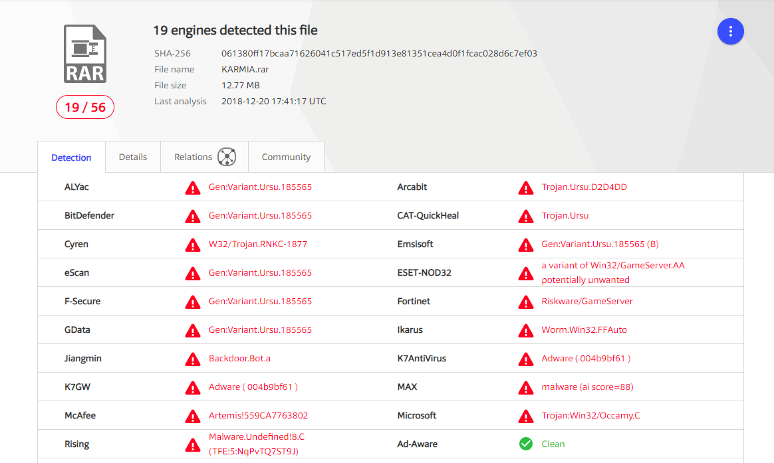Click the BitDefender engine name

click(89, 215)
